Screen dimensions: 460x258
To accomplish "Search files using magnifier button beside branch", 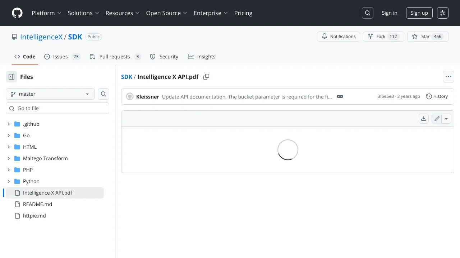I will [103, 94].
